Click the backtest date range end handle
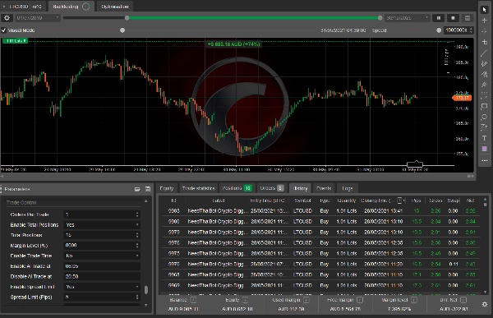 click(380, 18)
